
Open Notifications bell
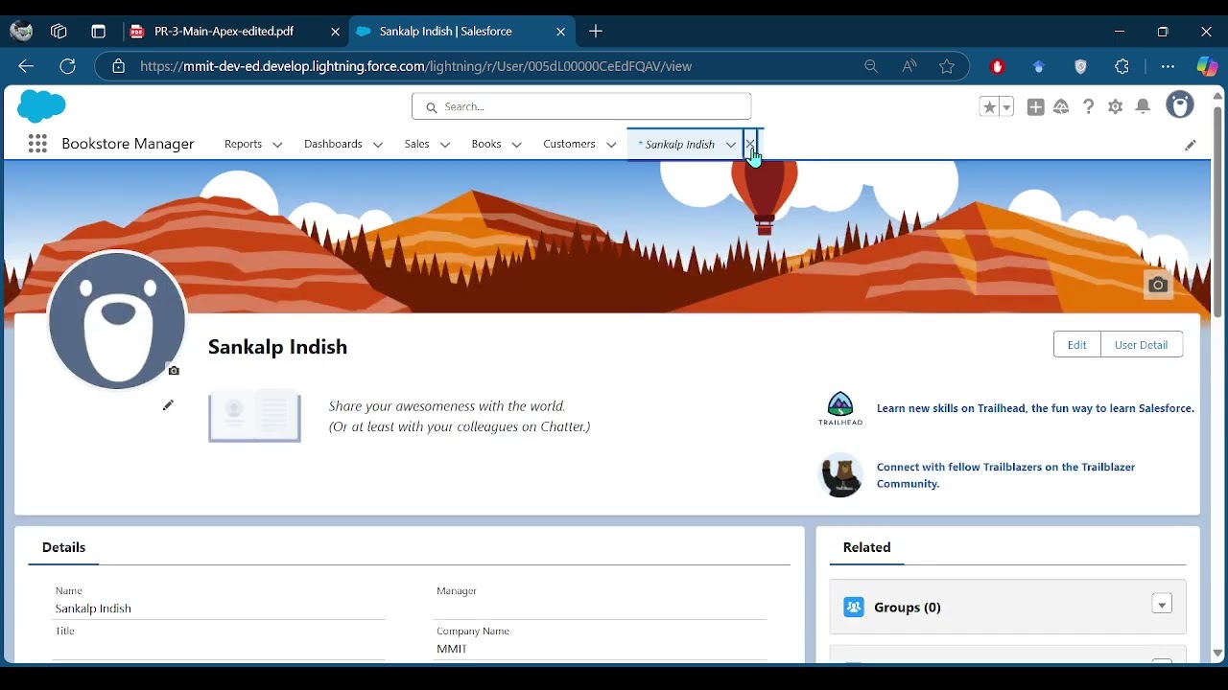pyautogui.click(x=1143, y=107)
